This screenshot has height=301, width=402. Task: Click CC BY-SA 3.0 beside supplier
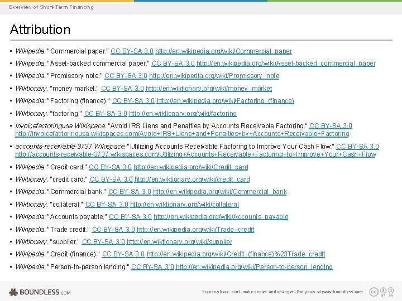pos(103,242)
